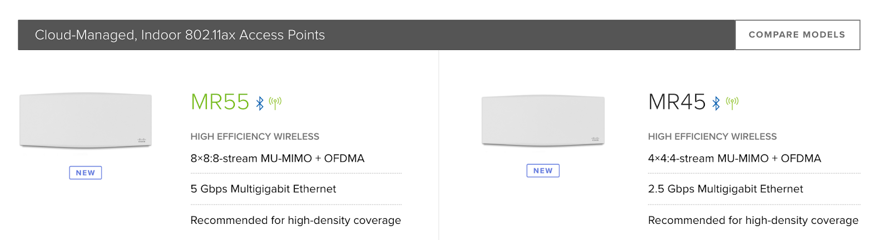
Task: Click the Bluetooth icon next to MR55
Action: (x=260, y=103)
